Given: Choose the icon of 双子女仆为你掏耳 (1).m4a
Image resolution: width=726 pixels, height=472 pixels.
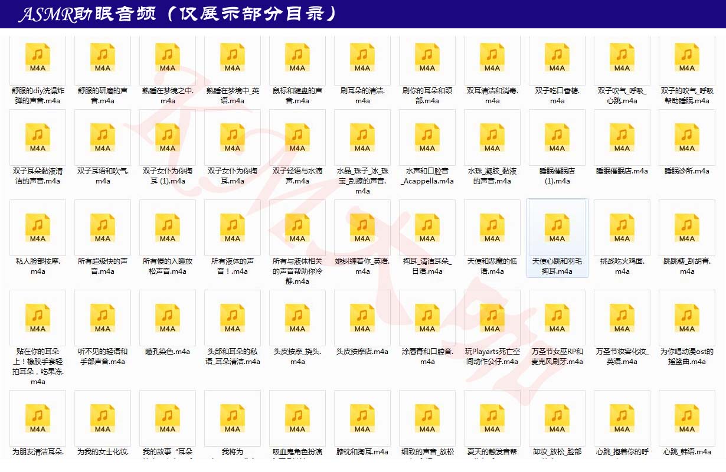Looking at the screenshot, I should pos(168,138).
